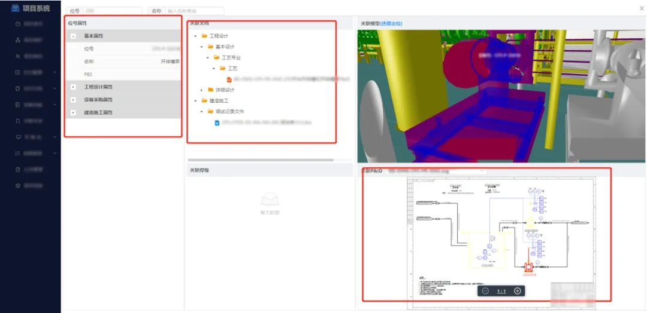Click the 工程设计 folder icon
This screenshot has width=647, height=313.
pyautogui.click(x=204, y=36)
